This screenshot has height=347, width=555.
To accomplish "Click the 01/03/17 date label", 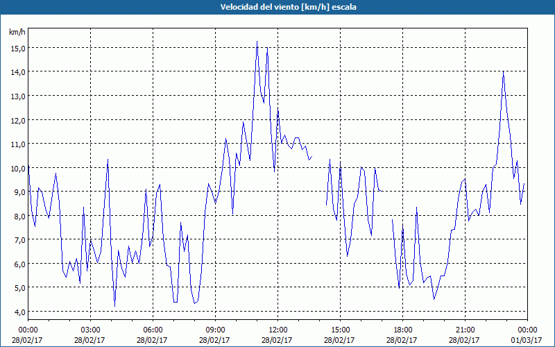I will [527, 340].
